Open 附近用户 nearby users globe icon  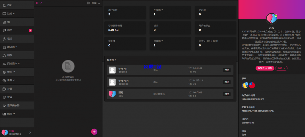(x=4, y=47)
